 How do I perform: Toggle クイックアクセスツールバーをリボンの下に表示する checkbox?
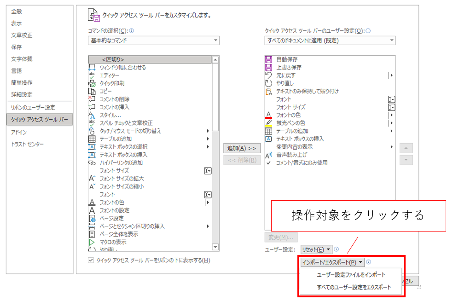coord(91,260)
